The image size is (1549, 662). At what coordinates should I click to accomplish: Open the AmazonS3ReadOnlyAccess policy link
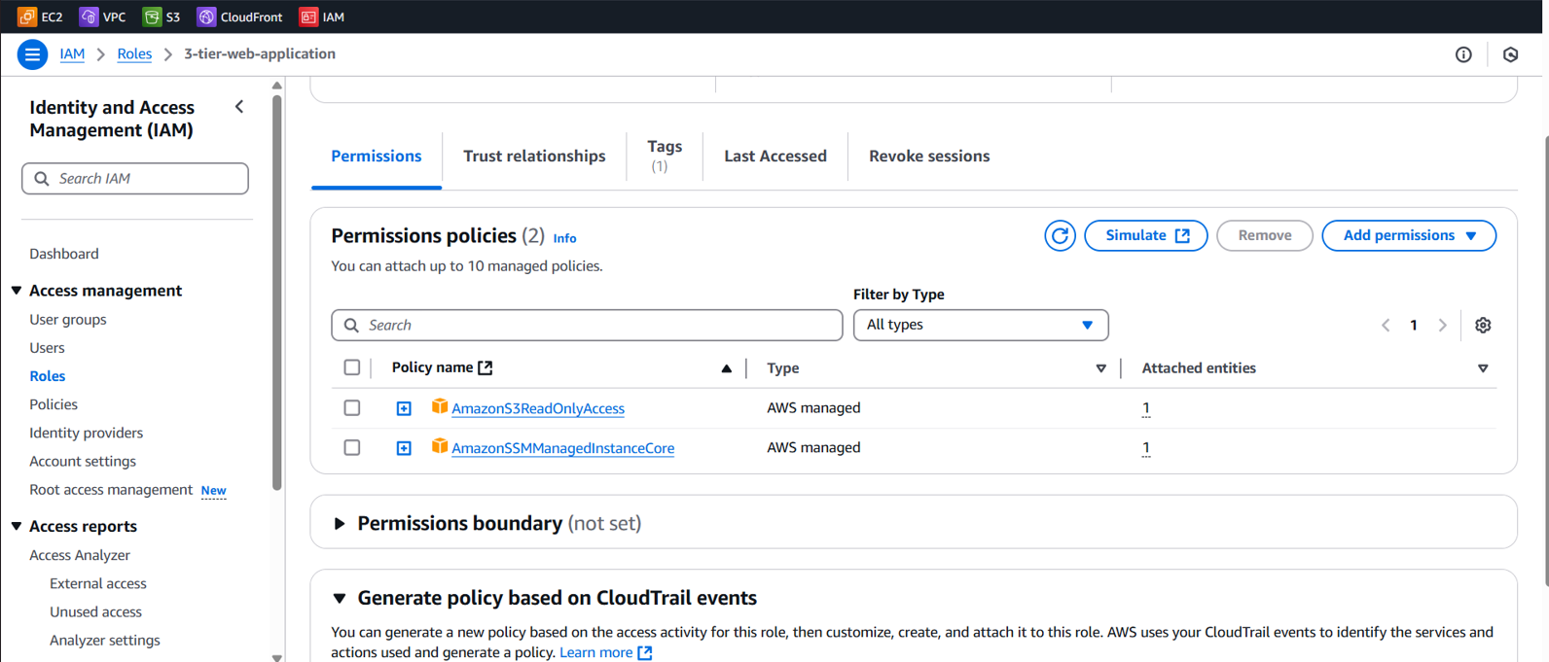[538, 408]
